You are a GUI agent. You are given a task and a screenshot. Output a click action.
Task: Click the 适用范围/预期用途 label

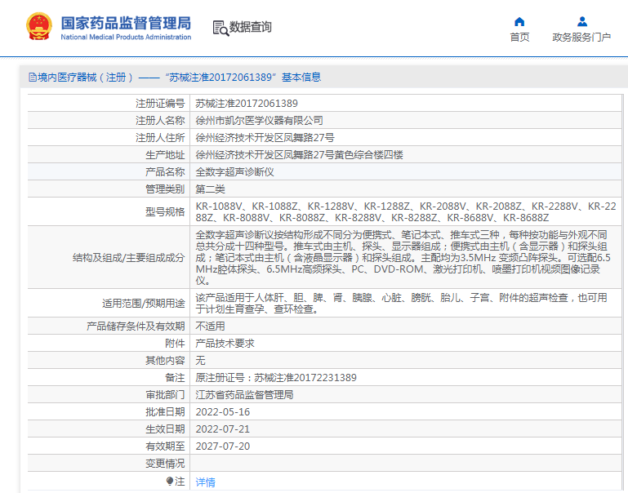click(x=144, y=304)
